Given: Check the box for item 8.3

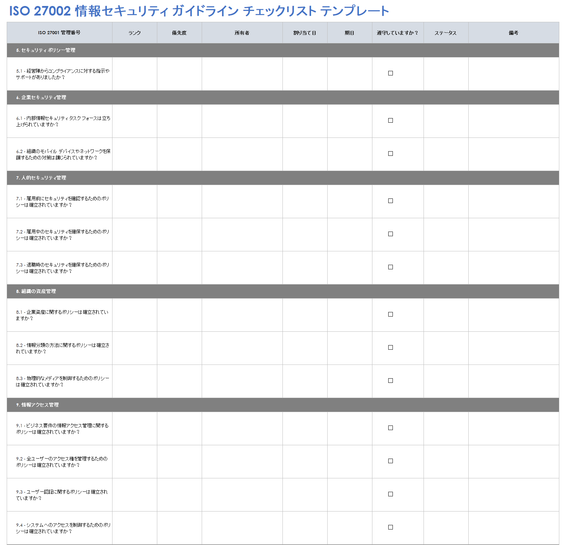Looking at the screenshot, I should 390,381.
